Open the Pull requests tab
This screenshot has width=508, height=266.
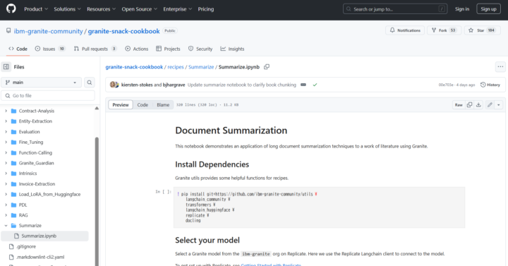click(x=95, y=49)
